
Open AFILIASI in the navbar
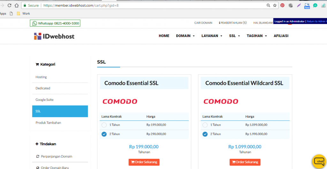point(281,36)
